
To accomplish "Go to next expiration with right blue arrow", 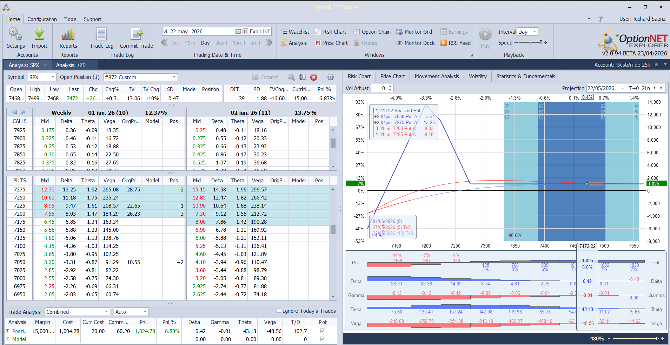I will (x=23, y=112).
